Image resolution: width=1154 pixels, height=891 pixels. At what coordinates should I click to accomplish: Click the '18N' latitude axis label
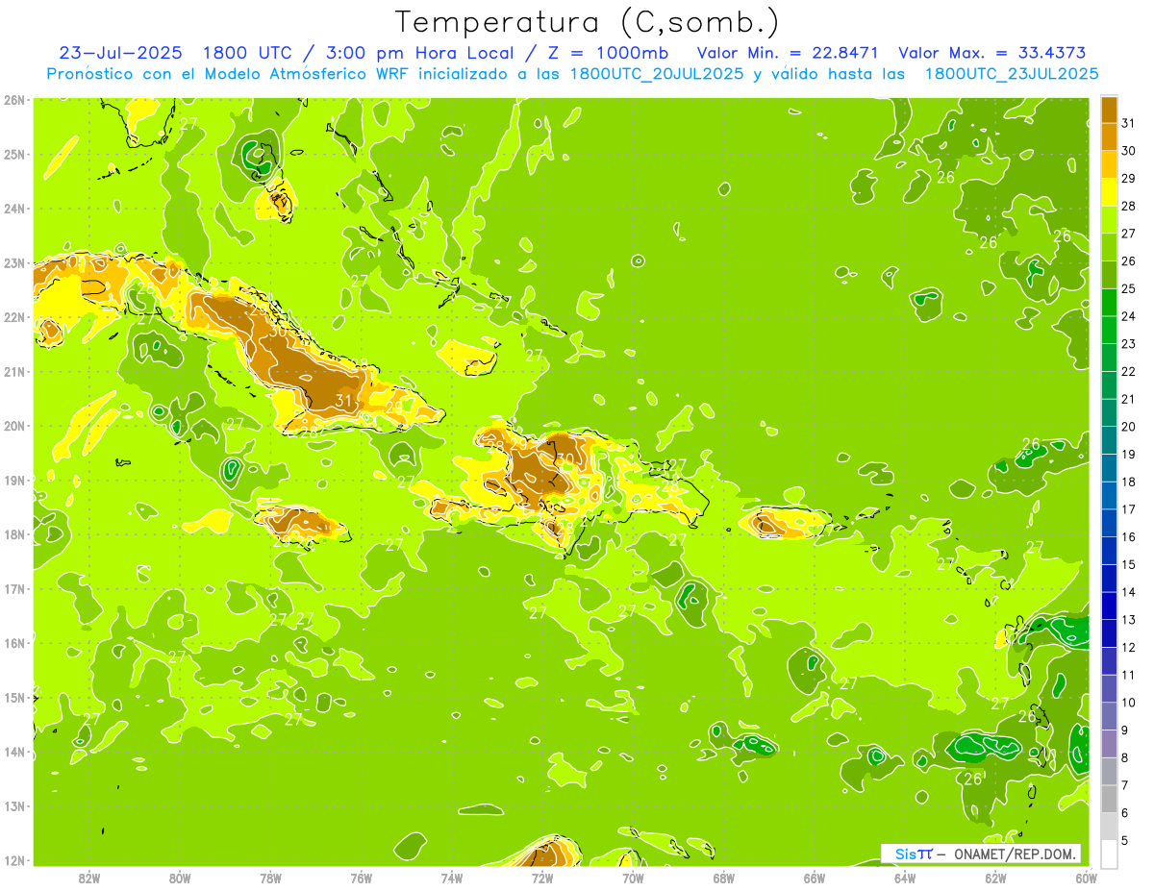point(14,534)
